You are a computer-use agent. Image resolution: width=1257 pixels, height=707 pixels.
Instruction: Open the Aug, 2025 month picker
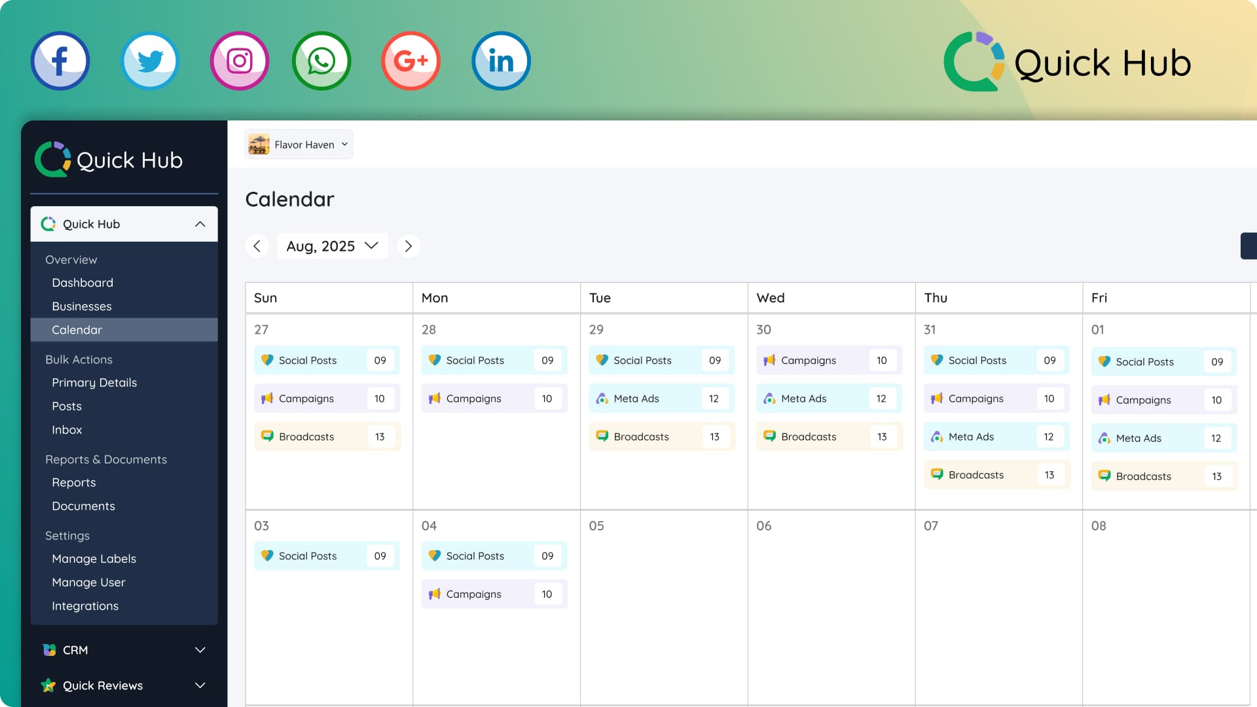tap(332, 246)
